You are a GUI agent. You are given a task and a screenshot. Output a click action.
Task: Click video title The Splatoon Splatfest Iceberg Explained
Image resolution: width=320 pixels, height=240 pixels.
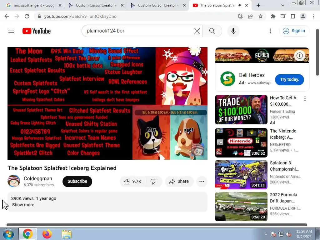(62, 168)
